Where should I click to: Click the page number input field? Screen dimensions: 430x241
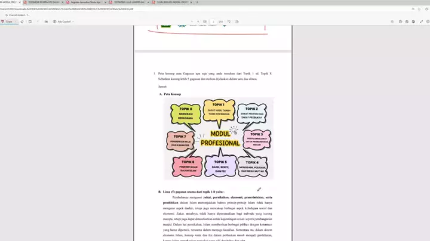click(x=214, y=21)
